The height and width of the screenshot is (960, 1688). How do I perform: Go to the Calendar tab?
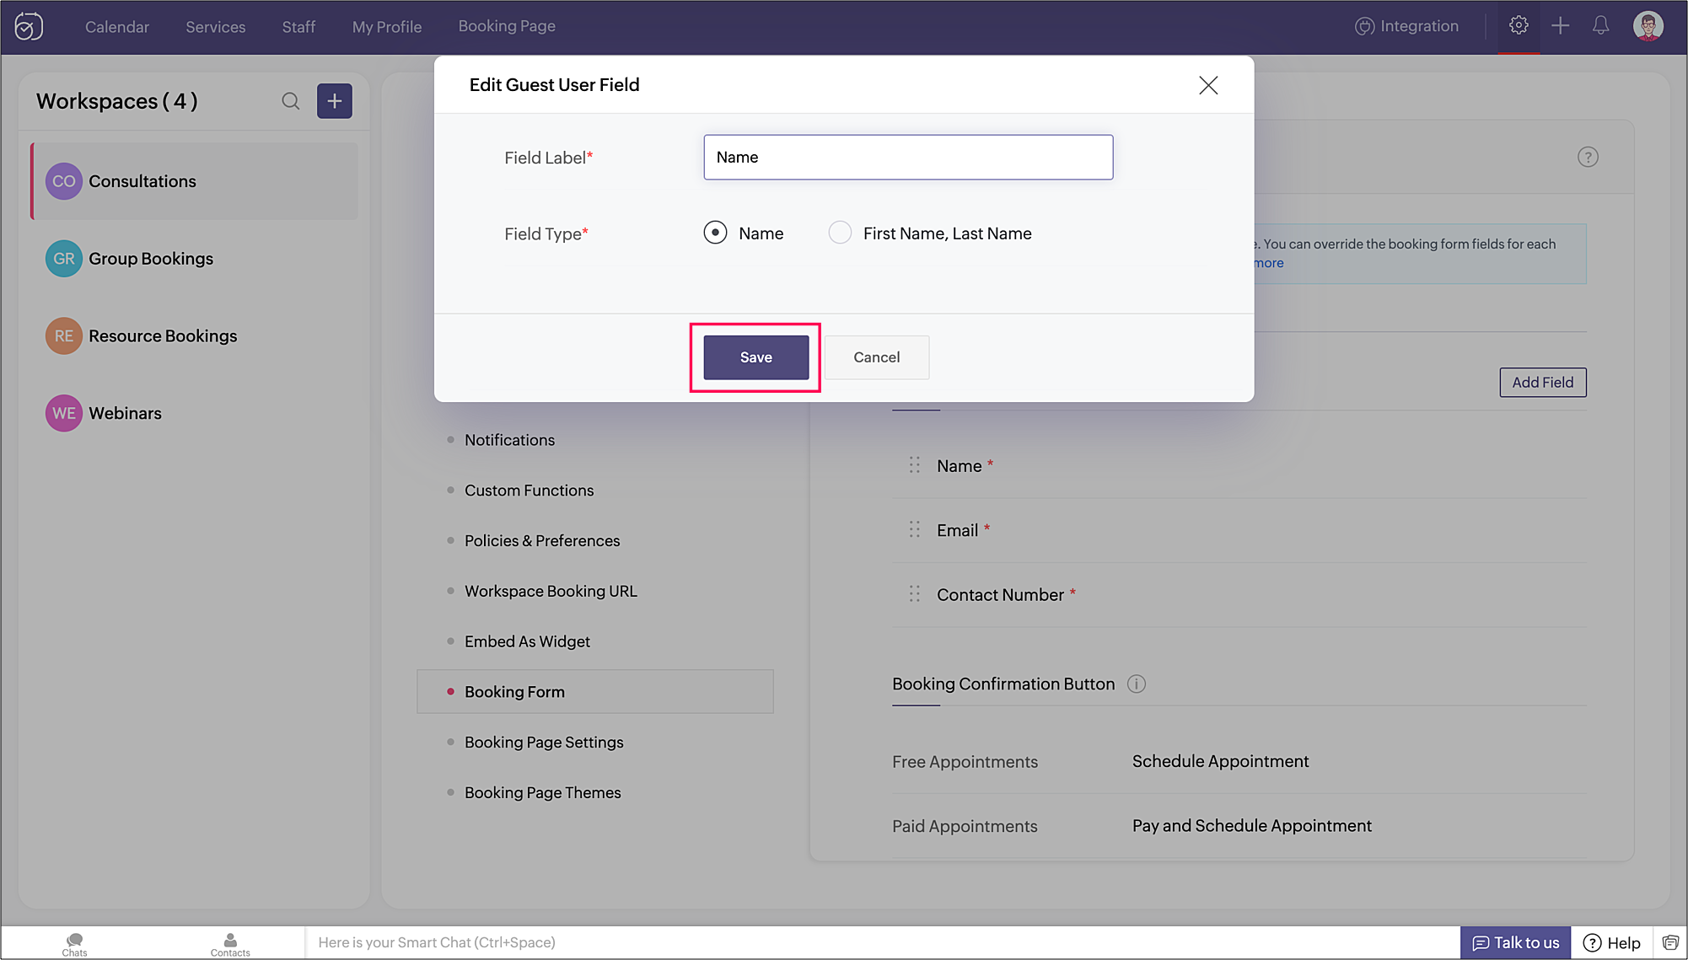tap(117, 27)
